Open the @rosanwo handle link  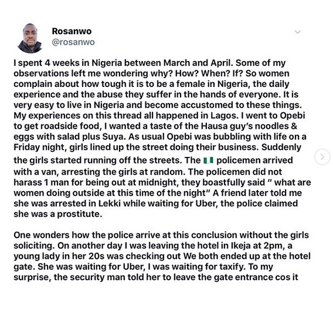point(73,42)
